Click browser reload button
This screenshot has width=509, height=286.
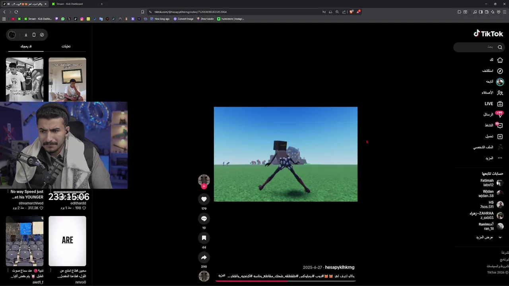[16, 12]
